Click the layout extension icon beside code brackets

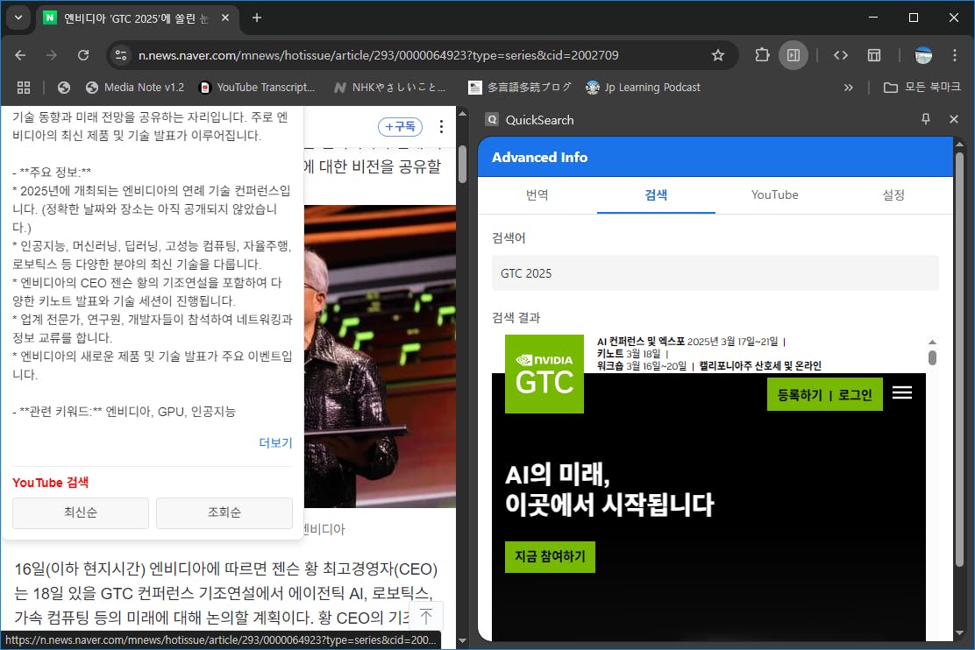[x=873, y=55]
